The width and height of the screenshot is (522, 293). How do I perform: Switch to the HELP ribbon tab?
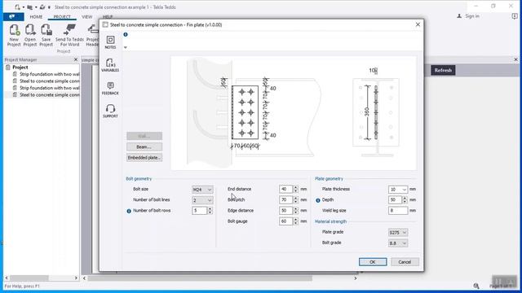tap(107, 16)
